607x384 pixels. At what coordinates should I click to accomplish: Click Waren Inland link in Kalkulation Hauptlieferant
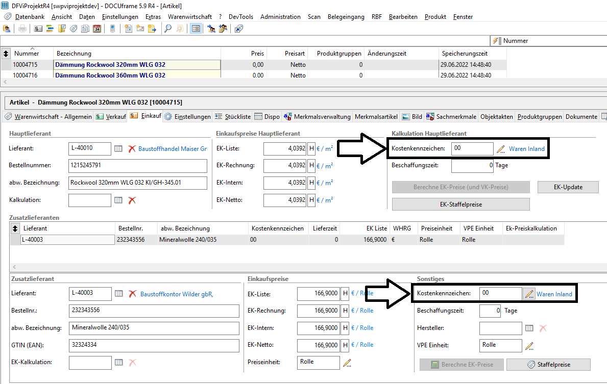pyautogui.click(x=526, y=149)
